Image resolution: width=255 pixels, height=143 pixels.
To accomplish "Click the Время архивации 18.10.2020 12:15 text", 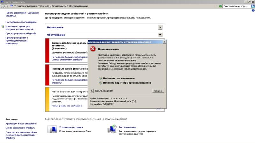I will coord(108,99).
